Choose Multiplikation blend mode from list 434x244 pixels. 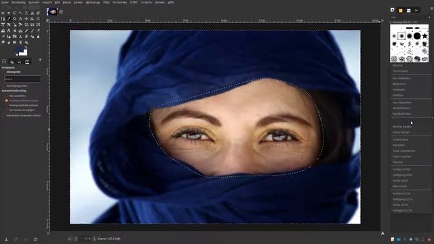click(x=401, y=108)
